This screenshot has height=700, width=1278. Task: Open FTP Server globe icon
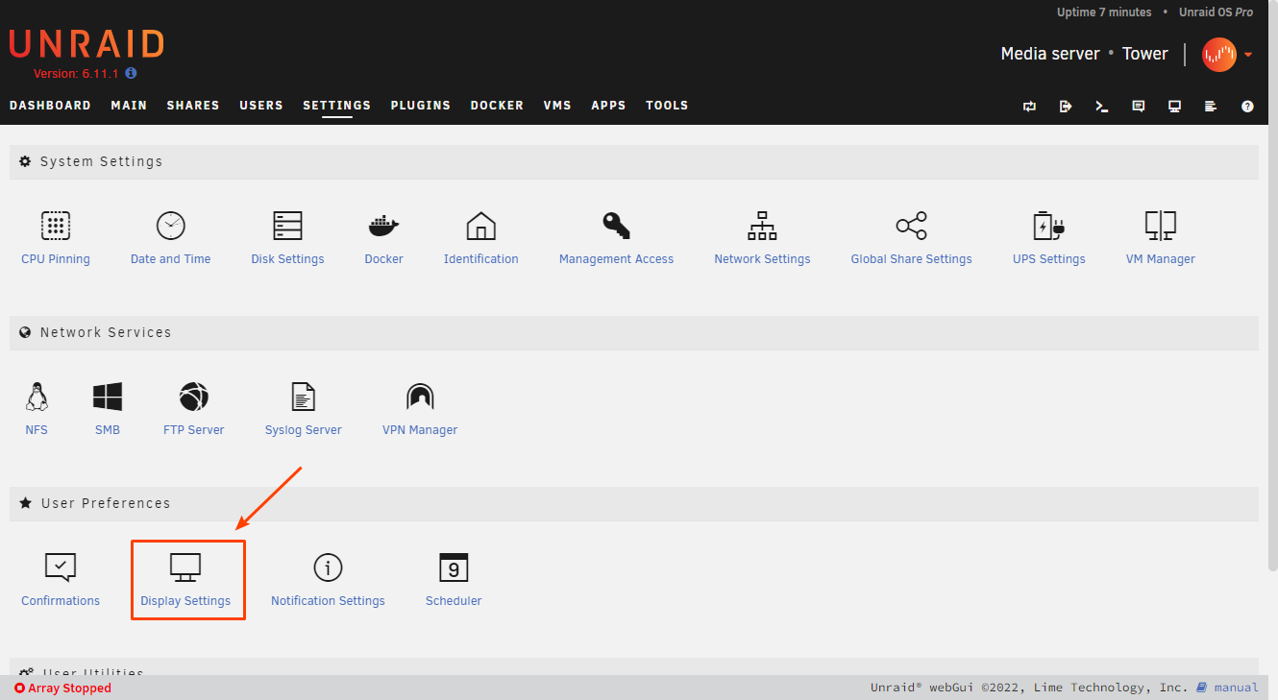pyautogui.click(x=193, y=397)
